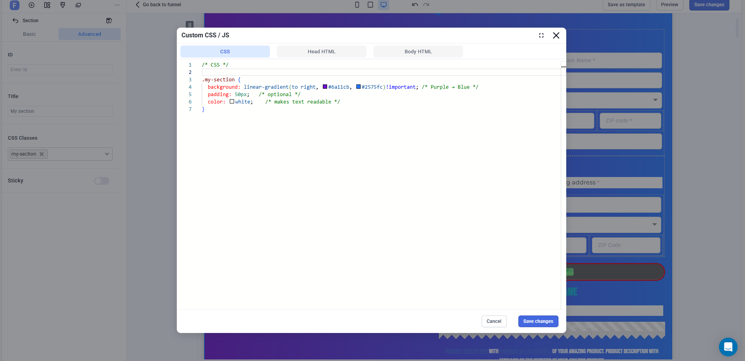Remove the my-section class tag

coord(42,154)
